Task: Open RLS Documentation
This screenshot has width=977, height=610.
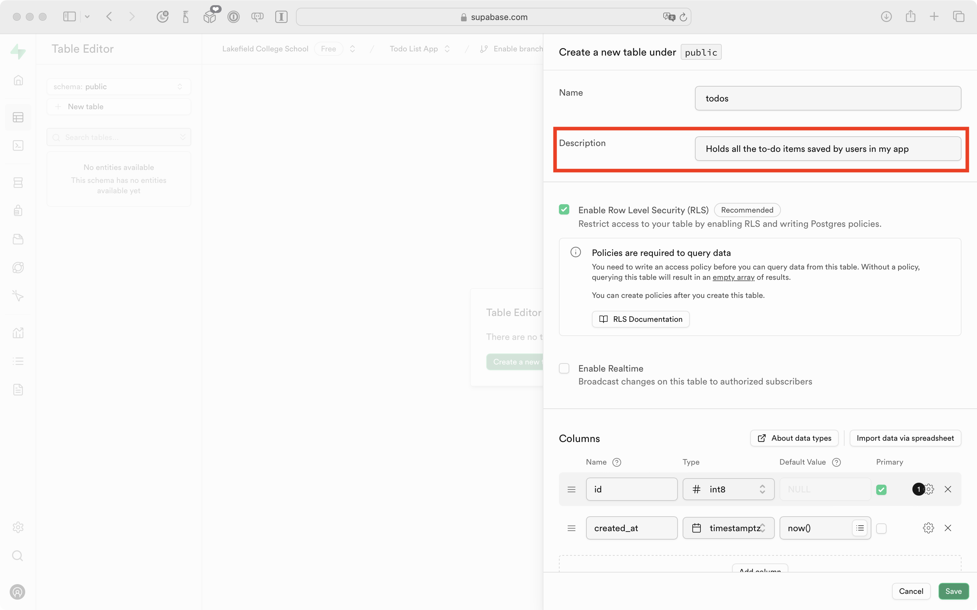Action: click(640, 319)
